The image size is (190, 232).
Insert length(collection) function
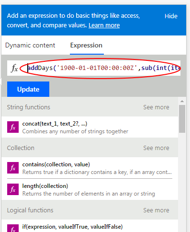90,189
